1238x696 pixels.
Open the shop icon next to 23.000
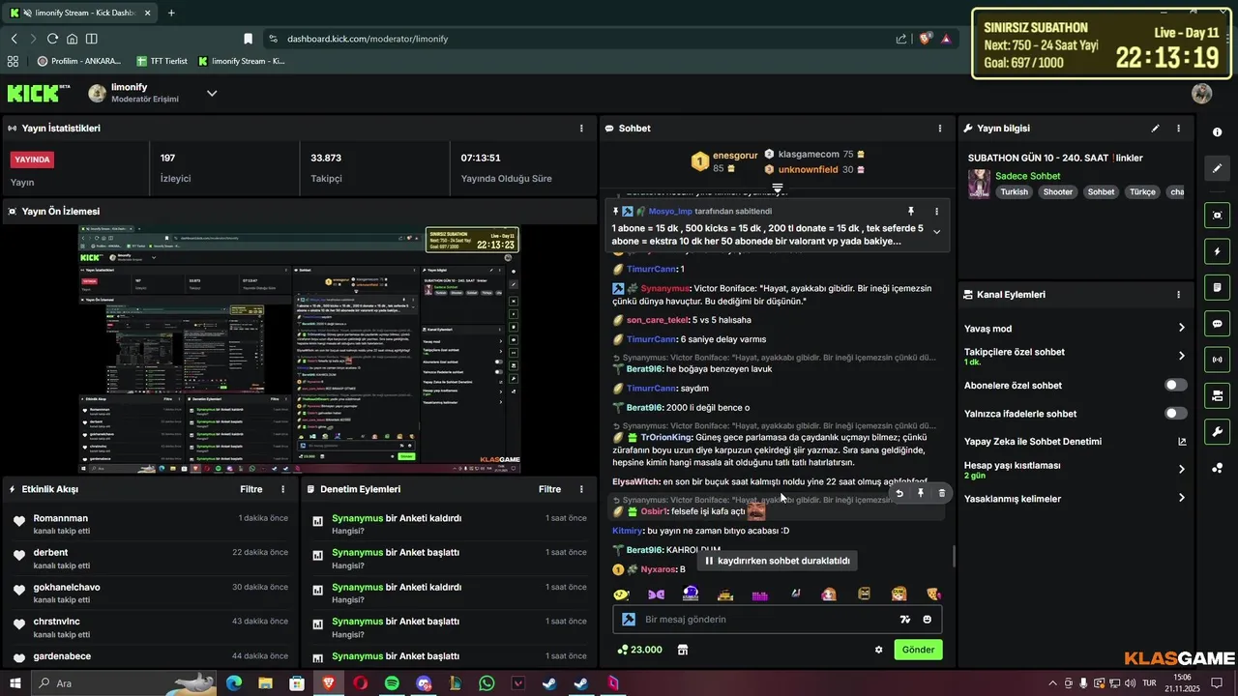point(683,650)
